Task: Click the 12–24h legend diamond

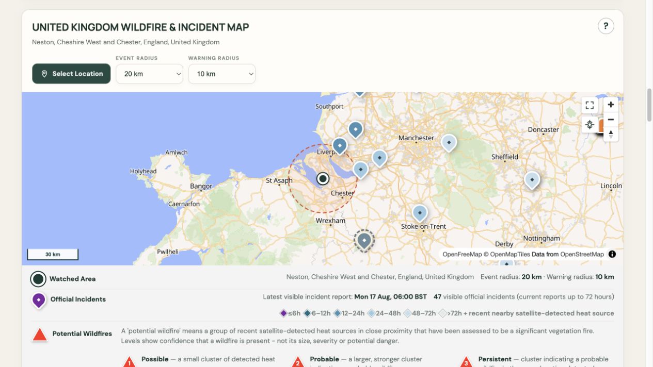Action: point(337,313)
